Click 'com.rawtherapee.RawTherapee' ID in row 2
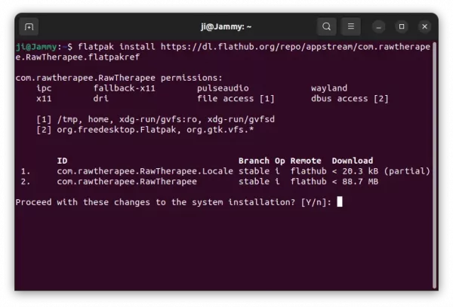 (x=127, y=182)
